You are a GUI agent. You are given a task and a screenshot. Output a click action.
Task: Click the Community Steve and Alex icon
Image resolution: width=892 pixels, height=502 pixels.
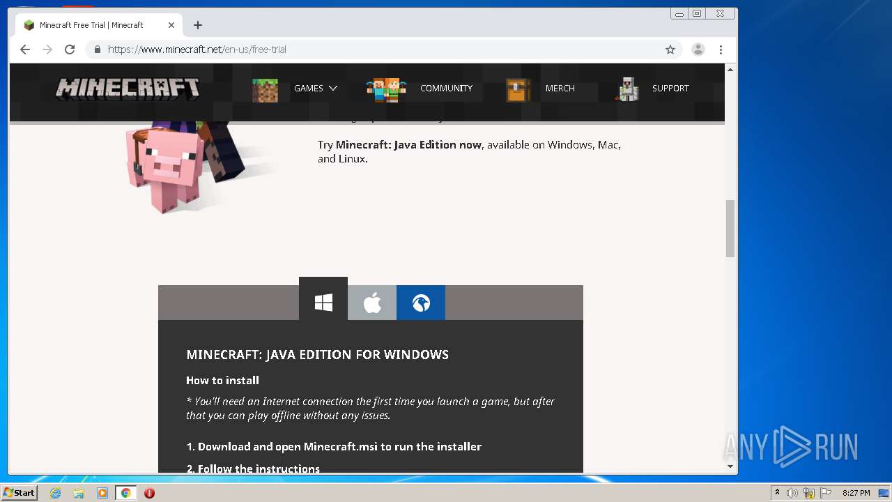386,89
